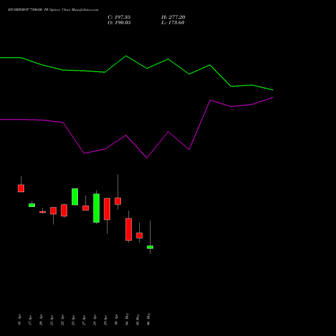Click the open value O: 190.05
336x336 pixels.
[x=119, y=23]
